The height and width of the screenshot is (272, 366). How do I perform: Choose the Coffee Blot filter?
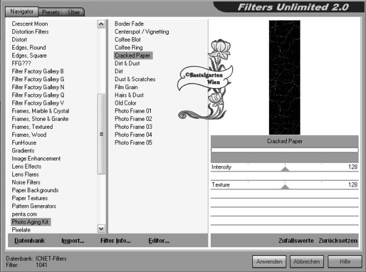click(x=127, y=40)
